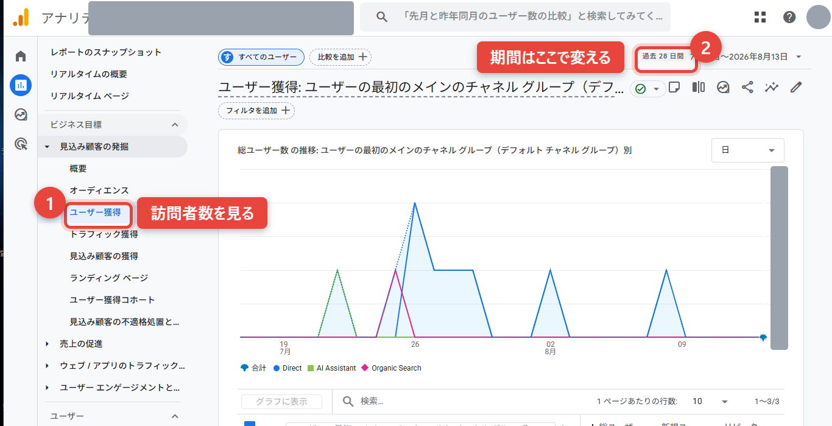Expand the 売上の促進 group

pyautogui.click(x=48, y=344)
